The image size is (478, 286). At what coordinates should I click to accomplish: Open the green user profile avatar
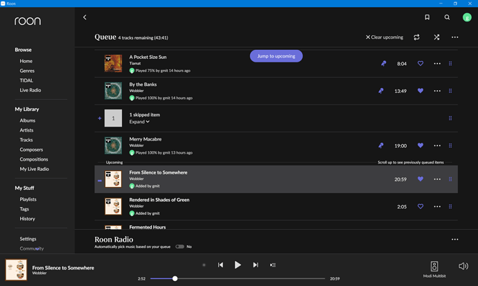tap(467, 17)
